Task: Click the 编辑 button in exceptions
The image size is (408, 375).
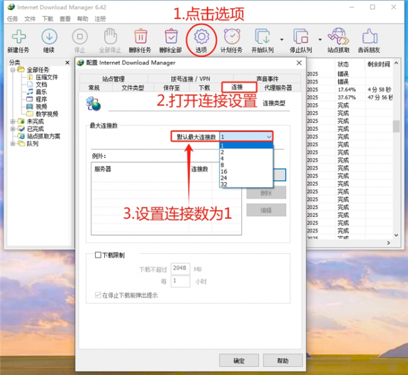Action: 266,210
